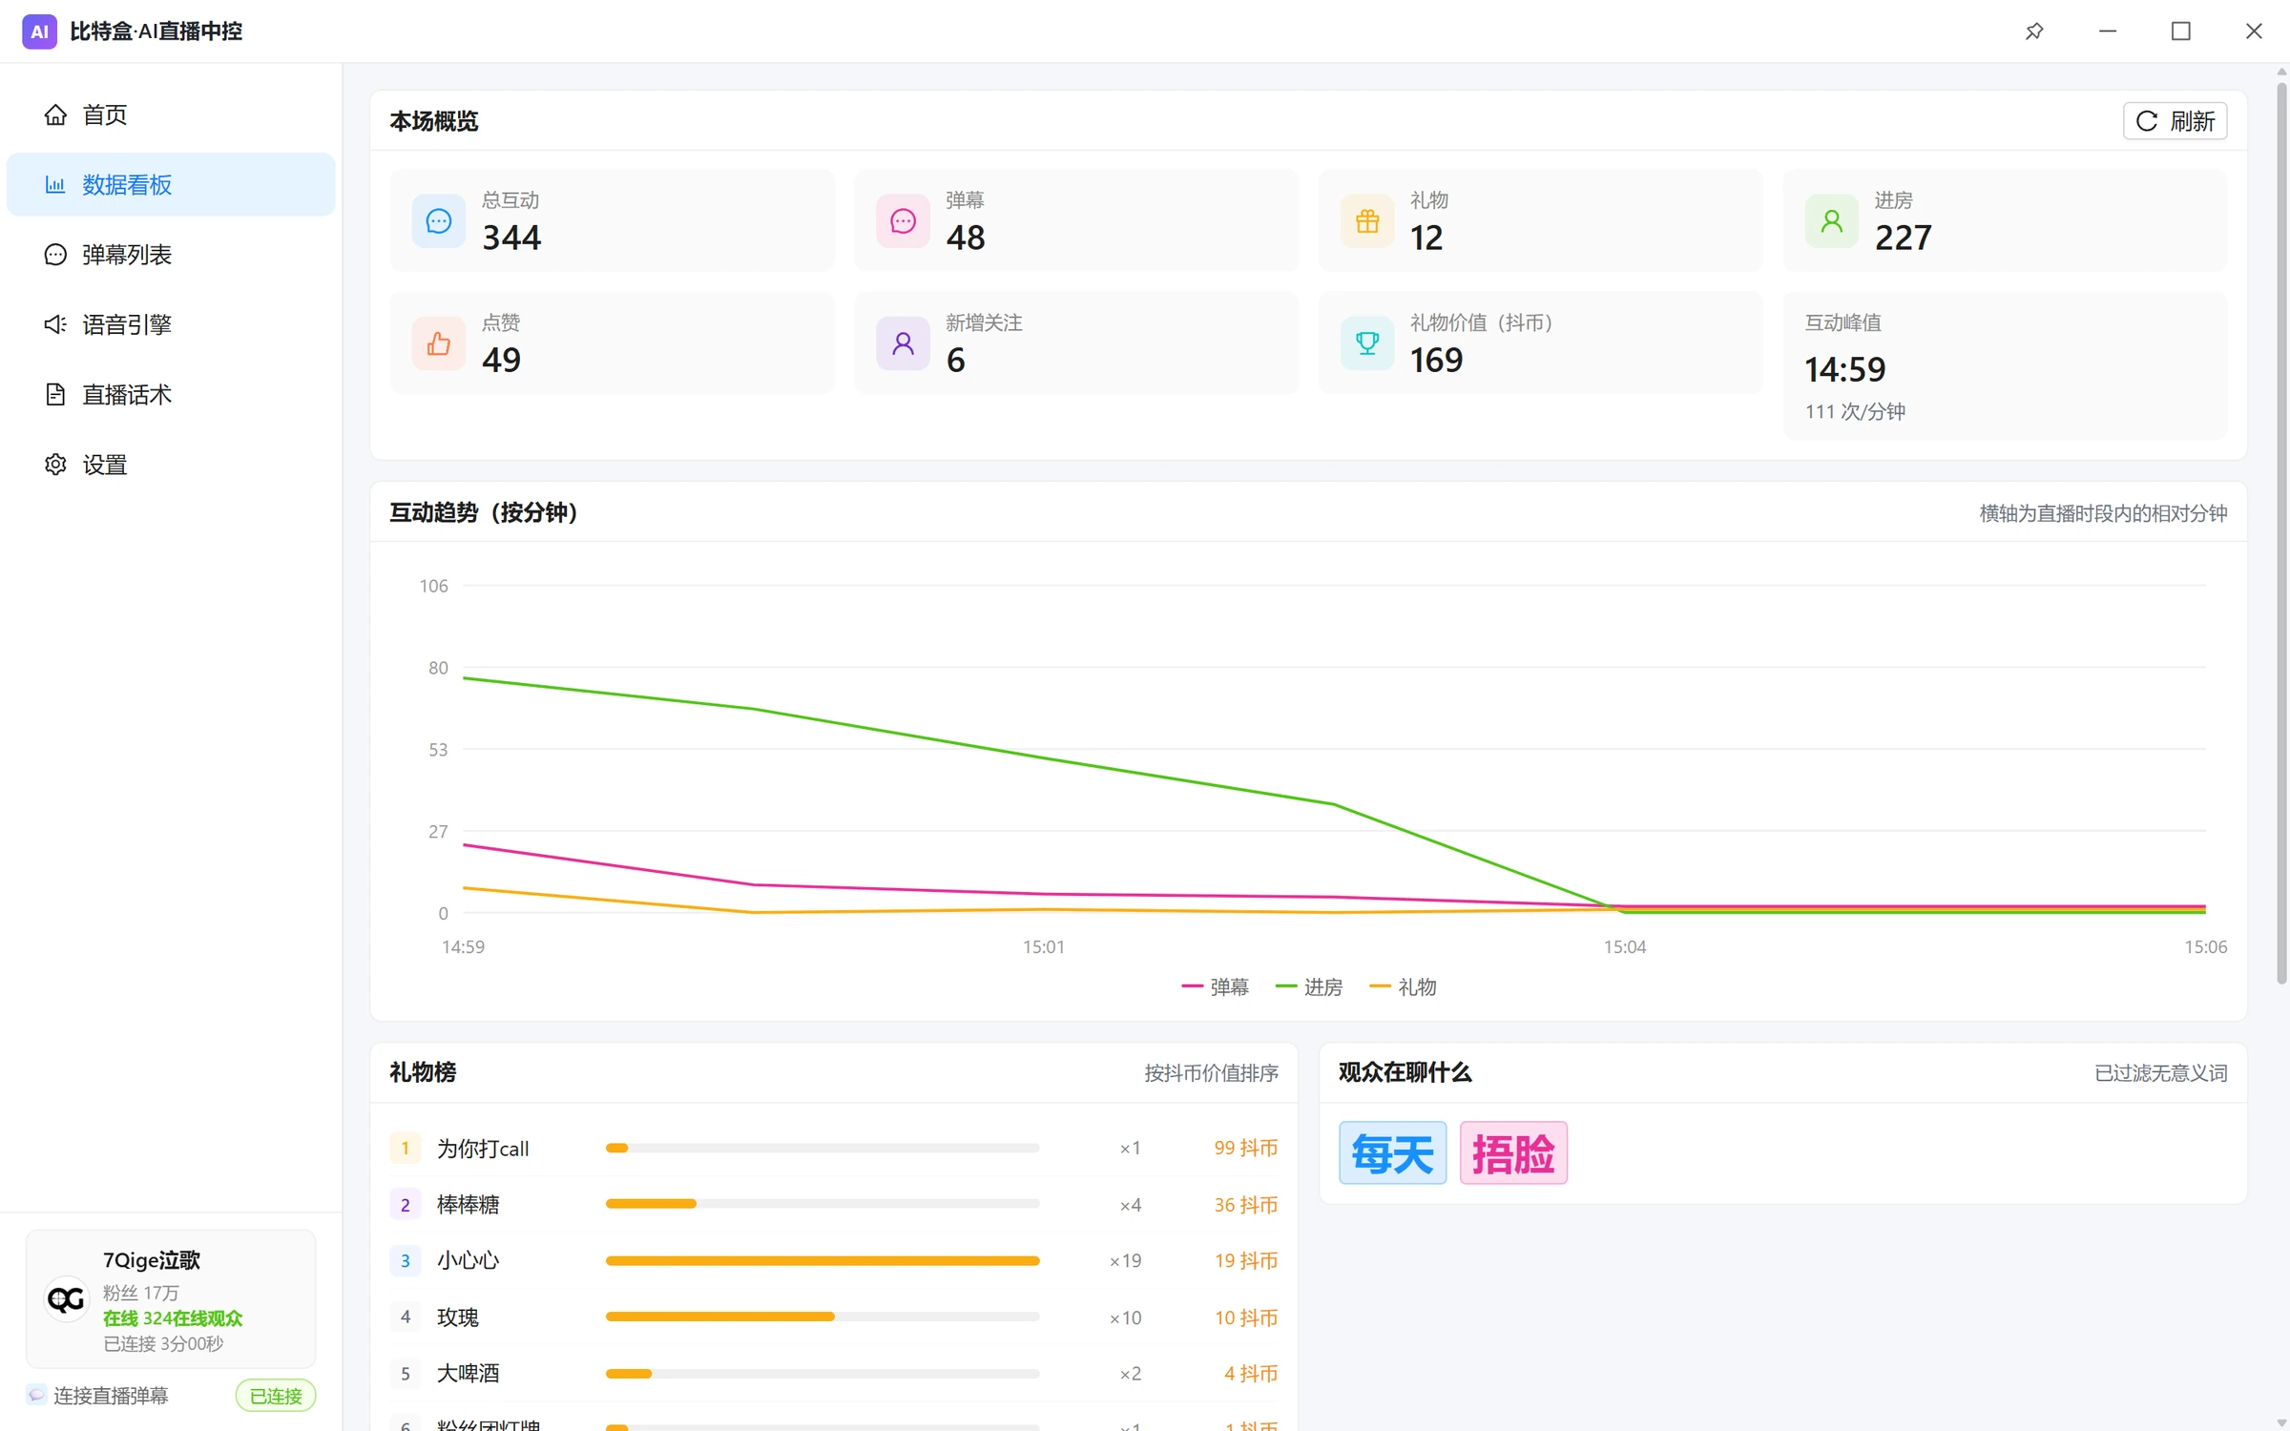
Task: Click the bubble icon beside 弹幕列表
Action: pyautogui.click(x=55, y=254)
